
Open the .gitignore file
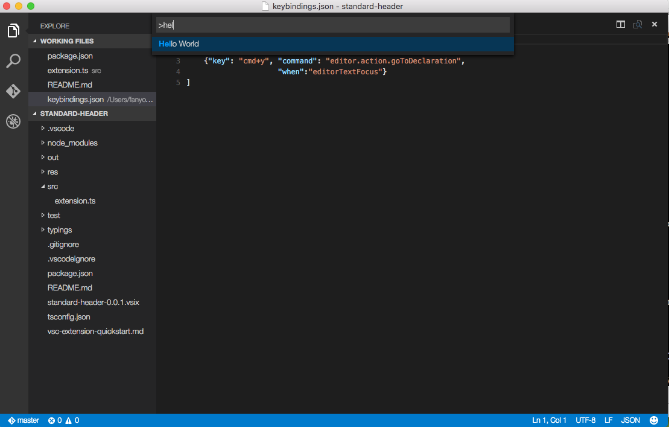coord(92,244)
